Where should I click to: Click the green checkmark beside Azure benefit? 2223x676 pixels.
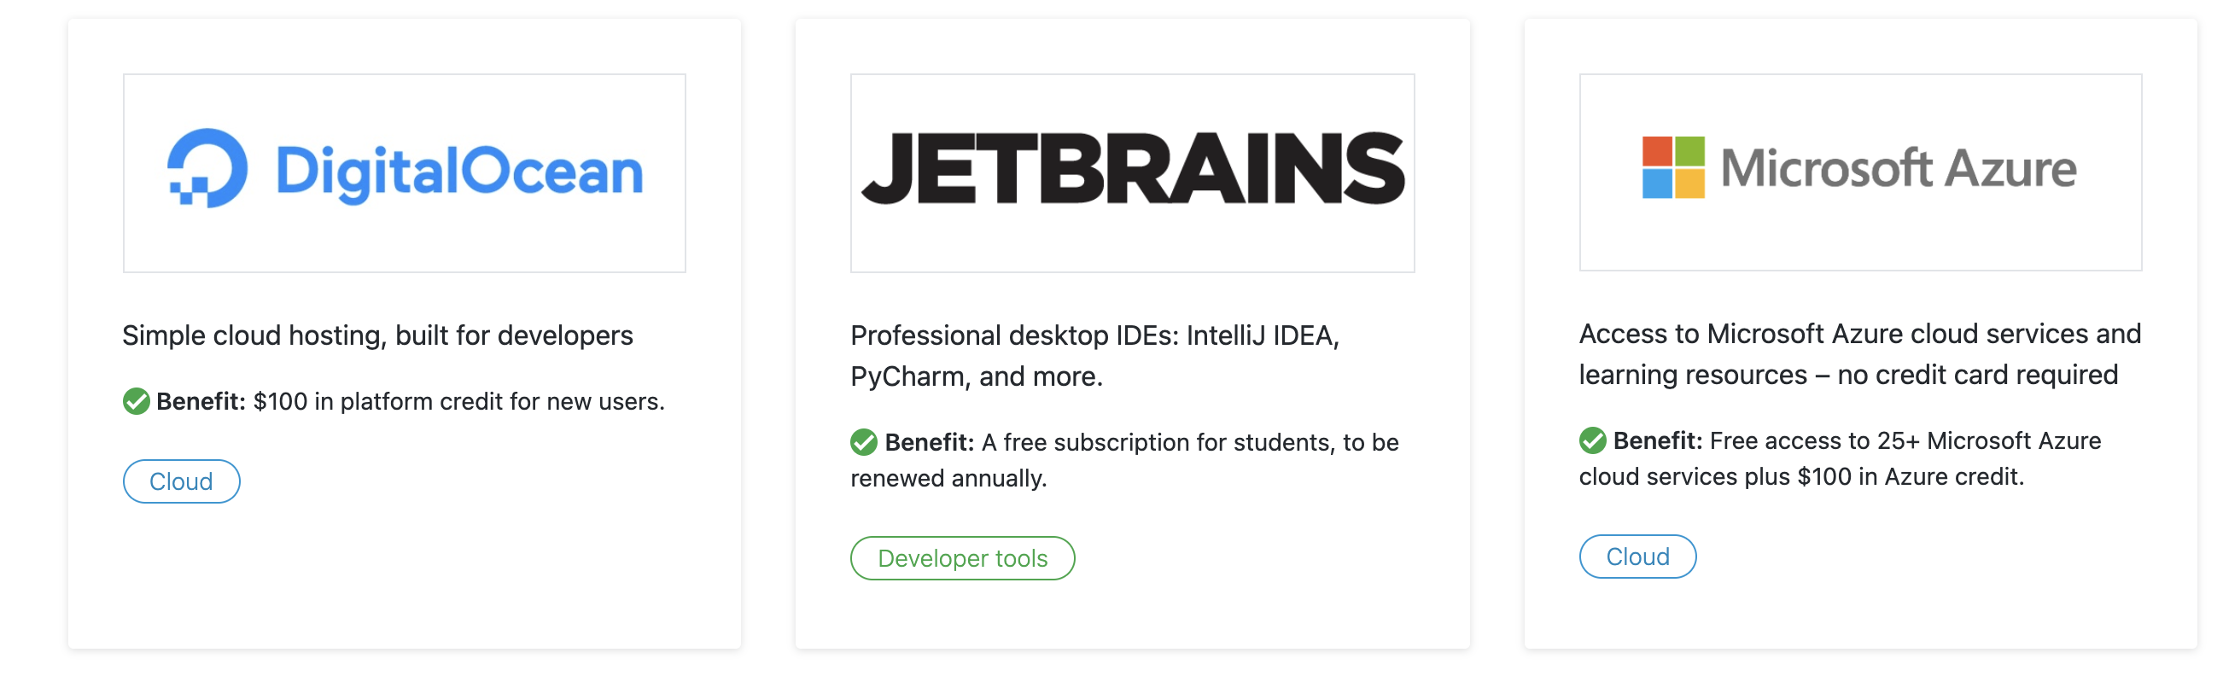click(1593, 440)
